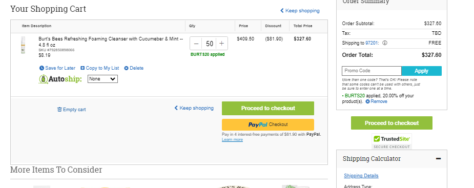
Task: Open the PayPal Learn more link
Action: click(x=232, y=140)
